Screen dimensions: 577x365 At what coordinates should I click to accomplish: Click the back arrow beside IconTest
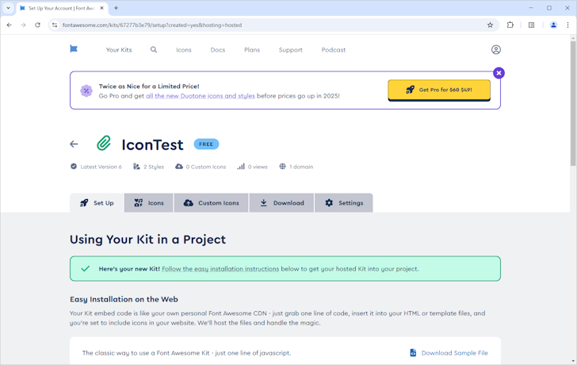click(x=74, y=144)
